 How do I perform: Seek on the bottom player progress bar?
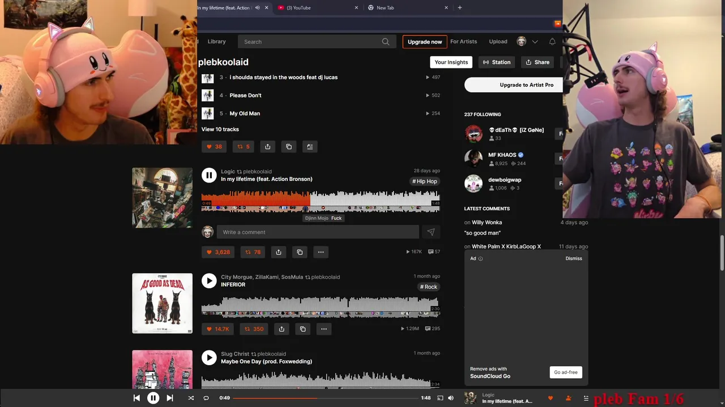pos(326,398)
